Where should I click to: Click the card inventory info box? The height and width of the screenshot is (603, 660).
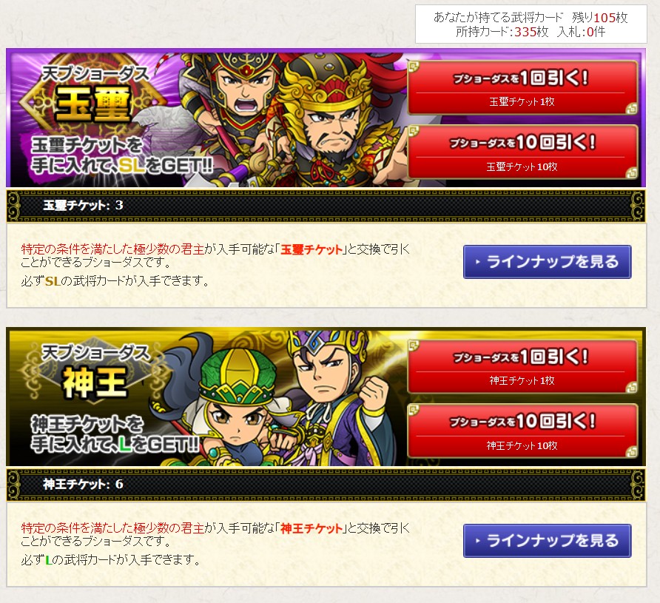coord(531,24)
